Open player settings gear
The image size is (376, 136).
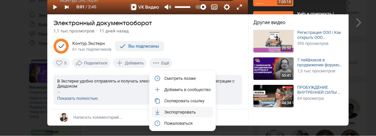click(227, 7)
